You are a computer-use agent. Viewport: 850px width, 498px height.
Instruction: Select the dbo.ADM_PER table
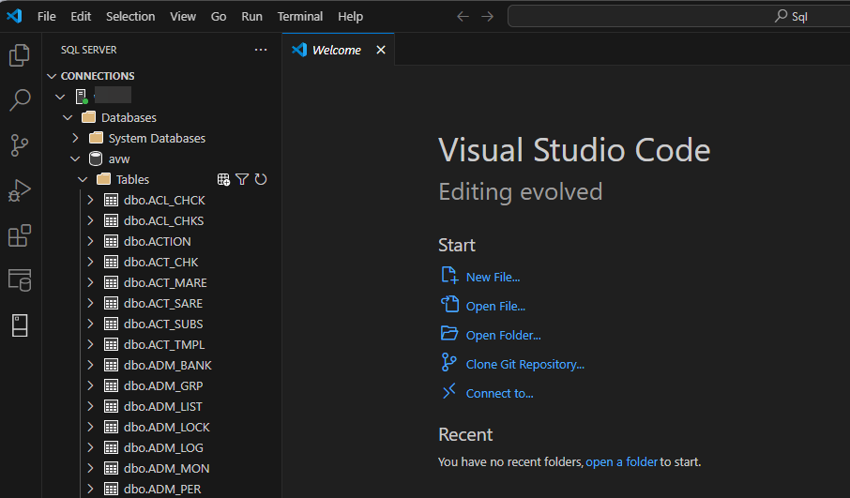click(161, 489)
